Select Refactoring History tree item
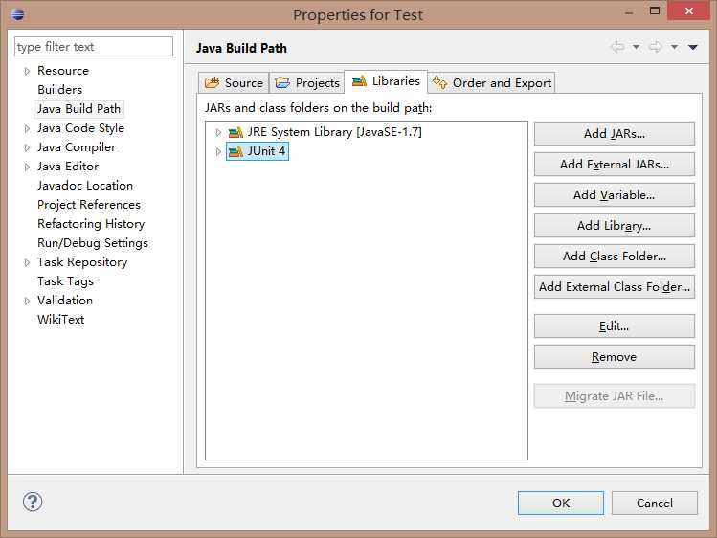 click(x=91, y=224)
